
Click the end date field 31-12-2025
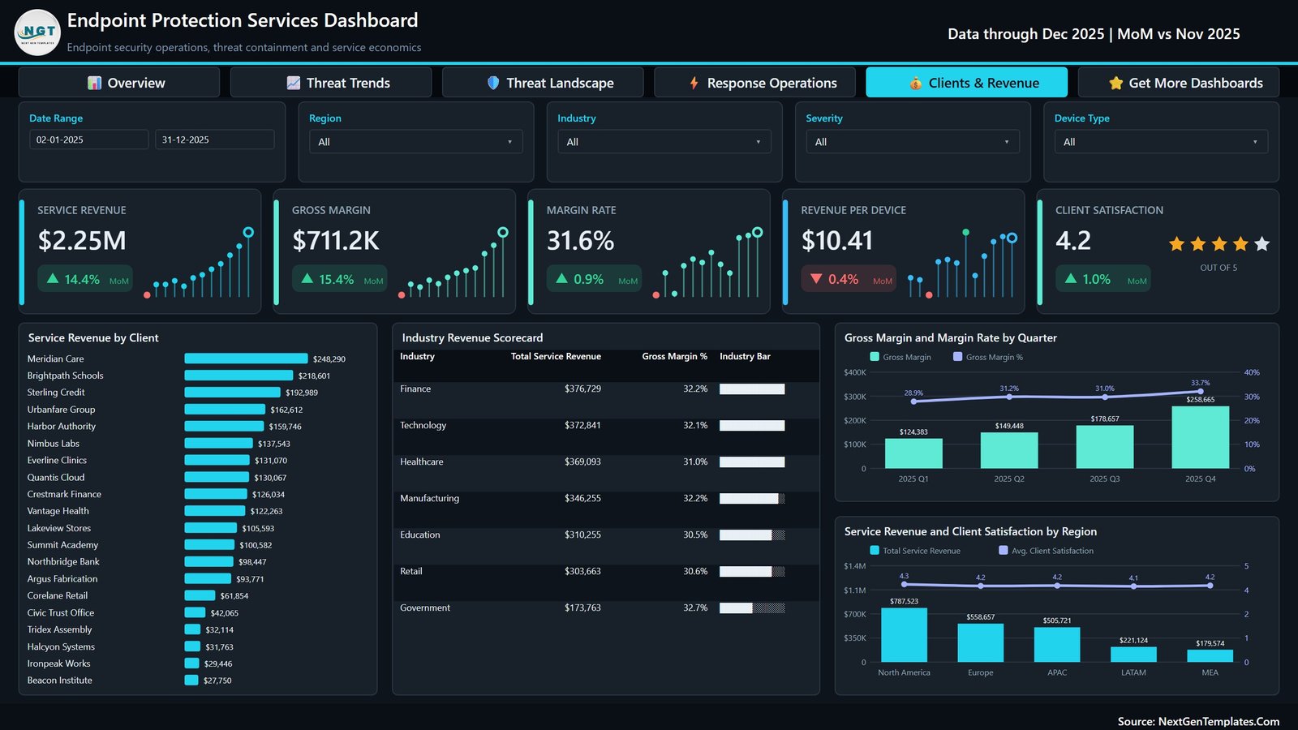click(x=215, y=140)
